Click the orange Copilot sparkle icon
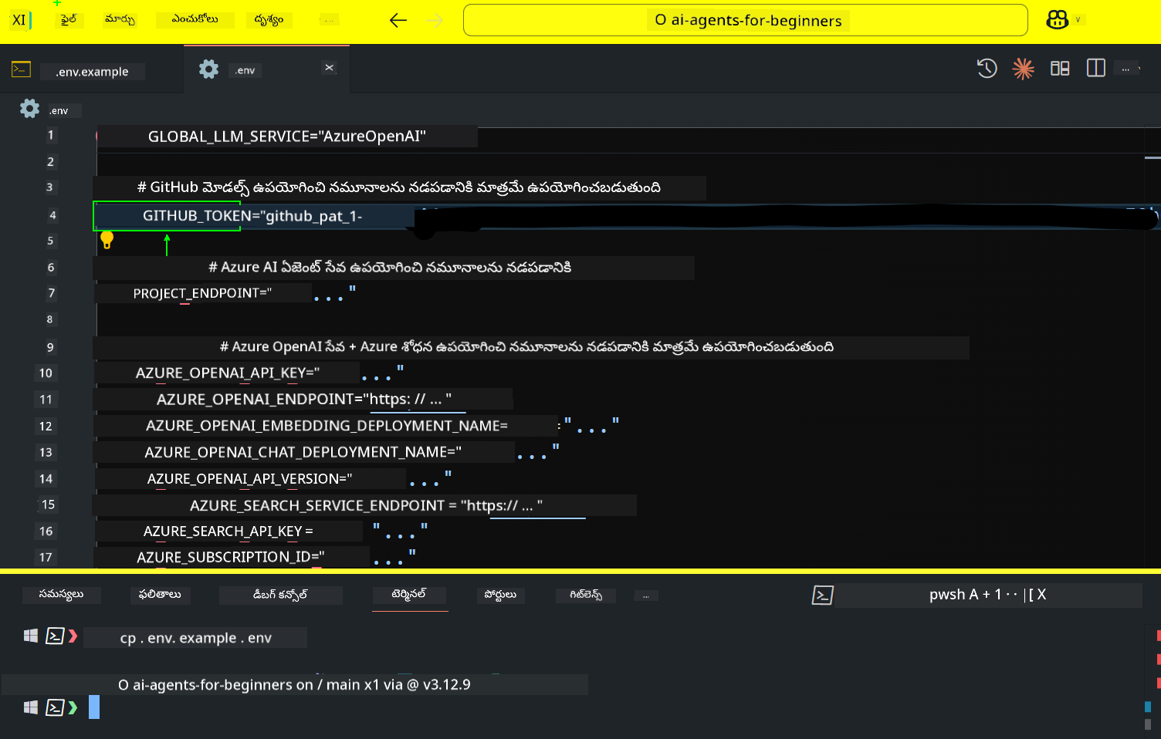 (1023, 69)
